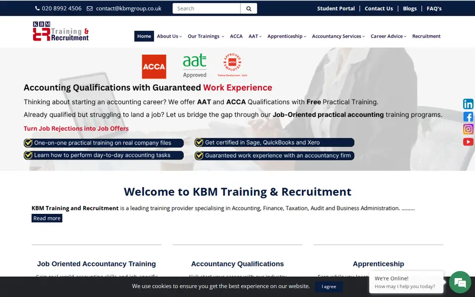Image resolution: width=475 pixels, height=297 pixels.
Task: Click the contact@kbmgroup.co.uk email link
Action: click(x=129, y=8)
